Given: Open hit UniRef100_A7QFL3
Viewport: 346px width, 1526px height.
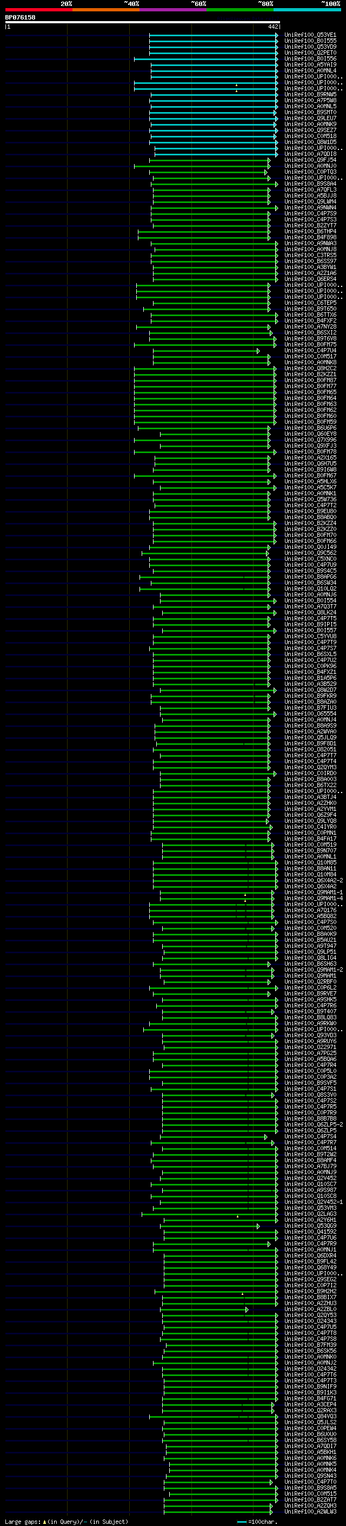Looking at the screenshot, I should coord(310,189).
